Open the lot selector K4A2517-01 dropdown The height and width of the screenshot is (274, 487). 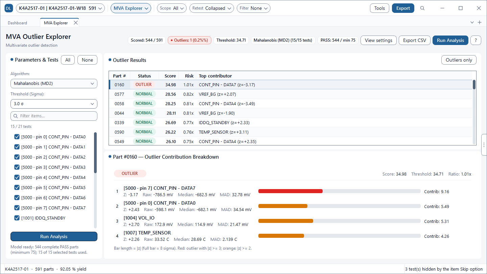pos(60,8)
